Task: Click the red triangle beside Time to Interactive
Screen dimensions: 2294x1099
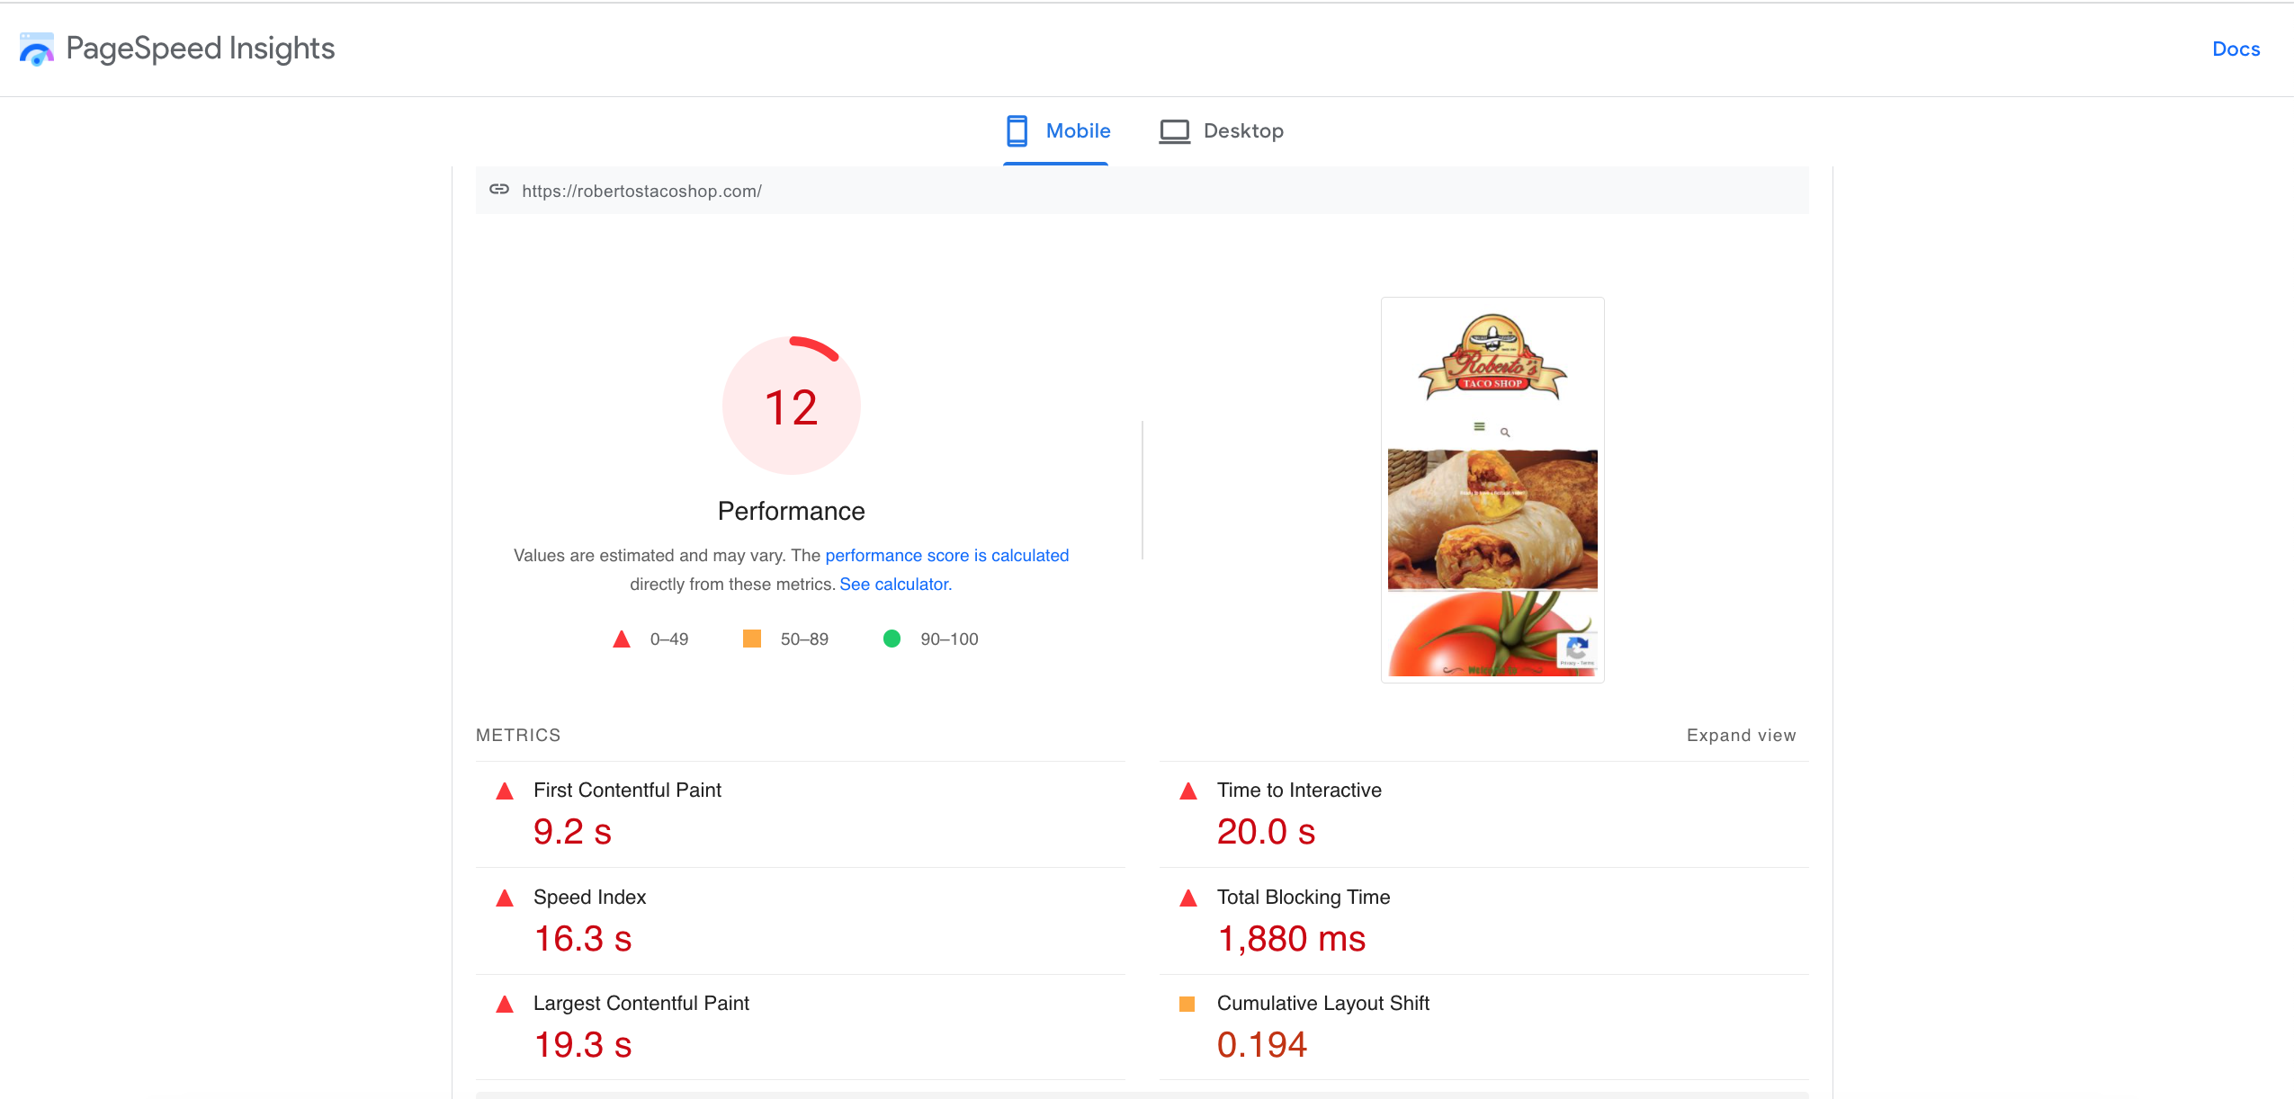Action: [x=1188, y=791]
